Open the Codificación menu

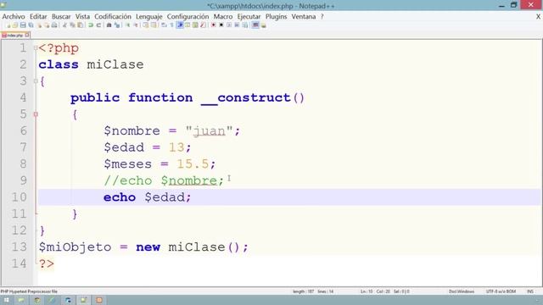click(x=113, y=17)
